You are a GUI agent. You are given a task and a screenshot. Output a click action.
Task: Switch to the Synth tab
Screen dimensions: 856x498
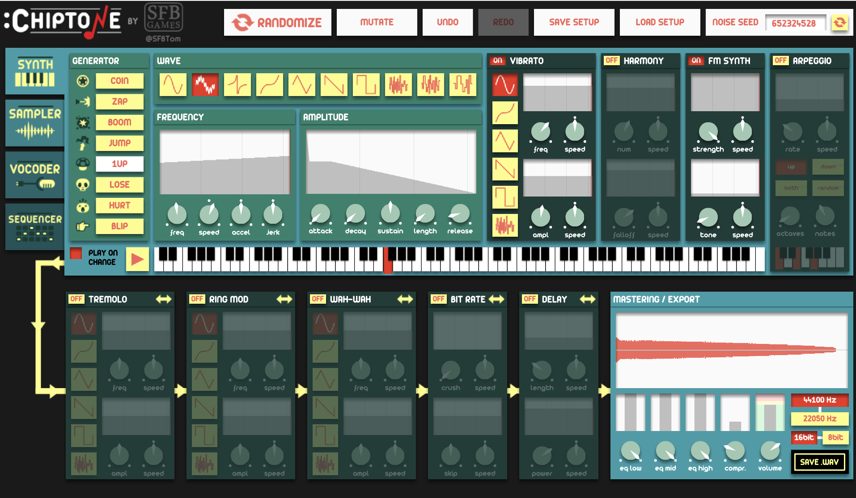pyautogui.click(x=35, y=72)
